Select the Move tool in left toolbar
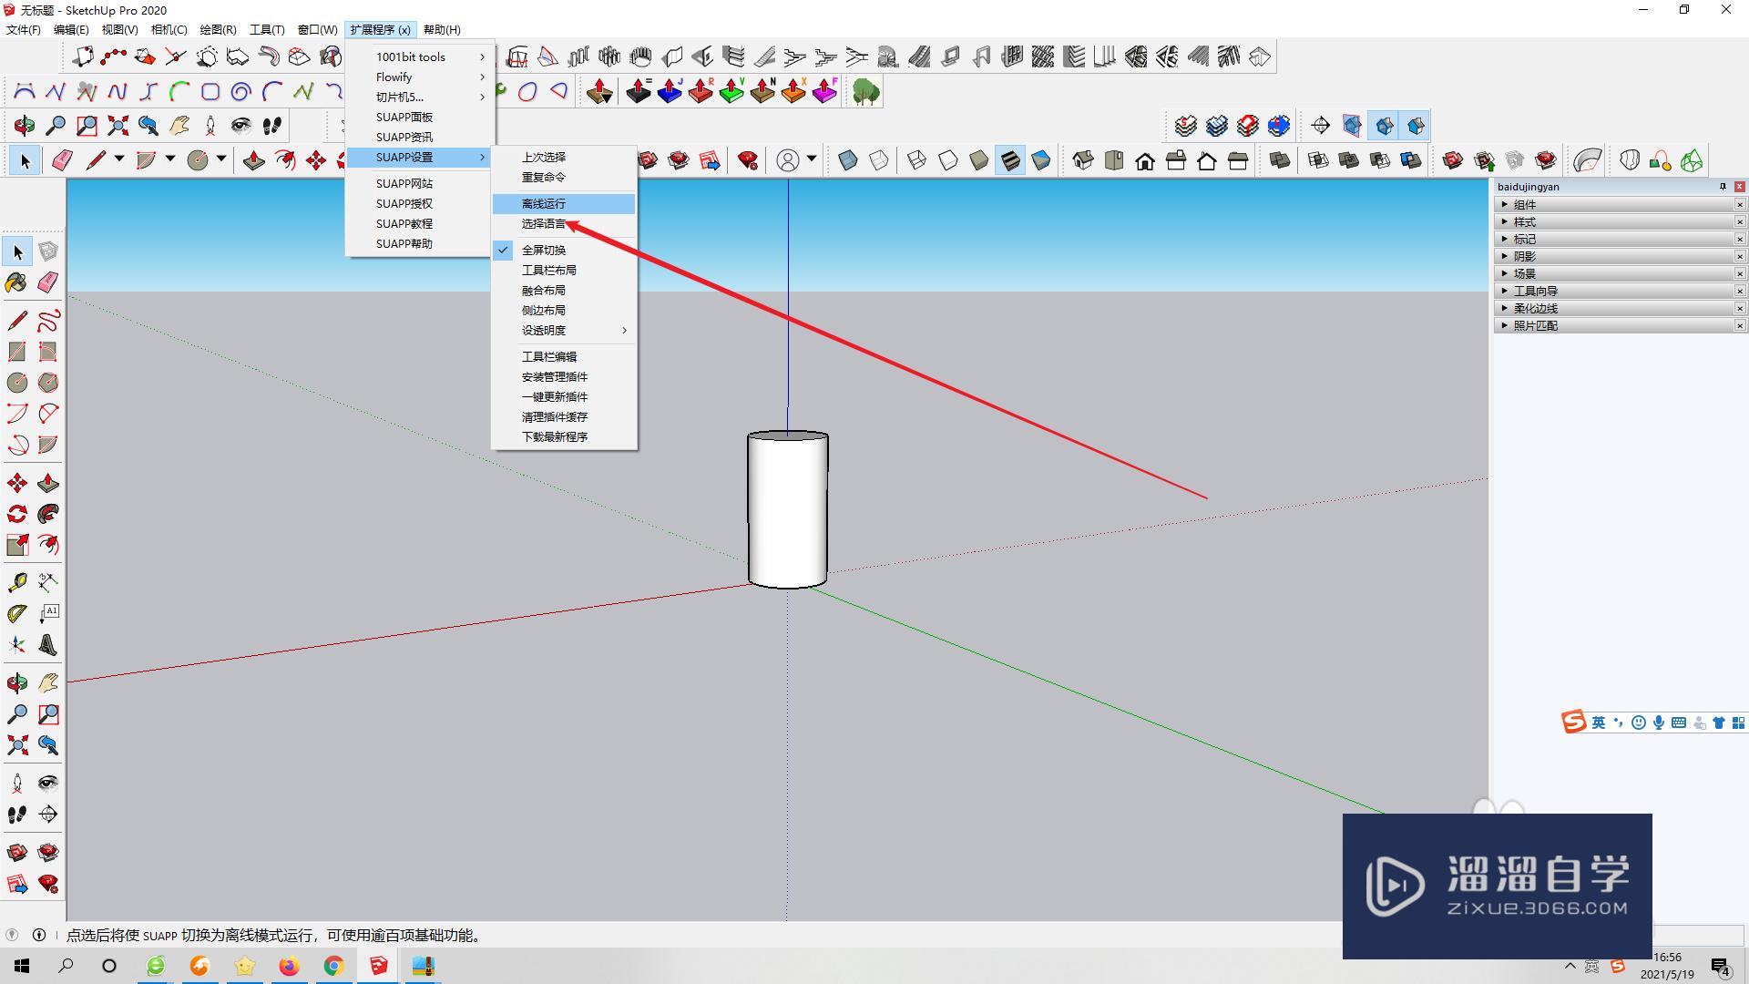The image size is (1749, 984). click(17, 483)
